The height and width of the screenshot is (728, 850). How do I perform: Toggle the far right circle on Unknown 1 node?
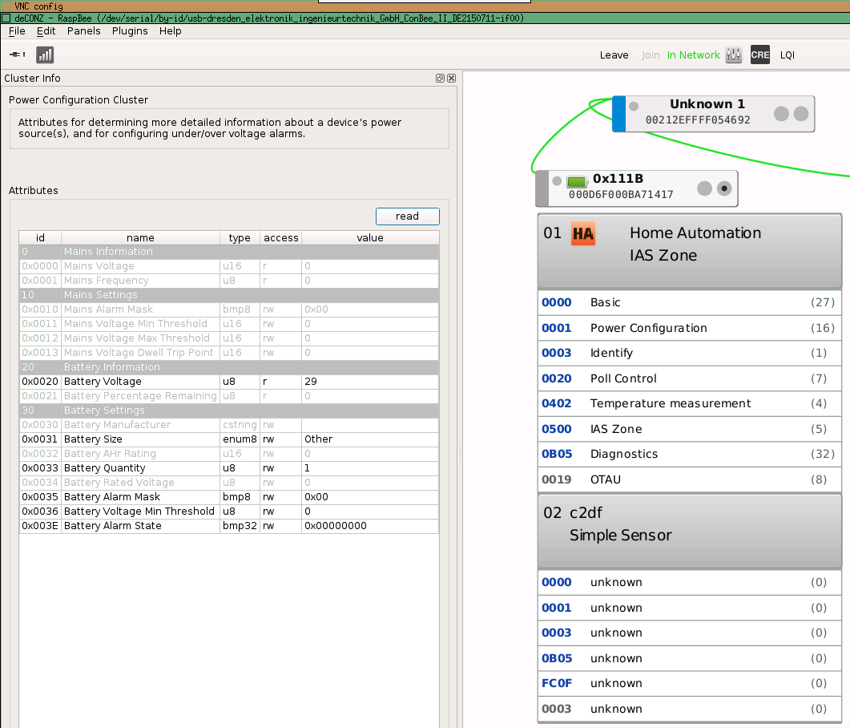pos(801,113)
